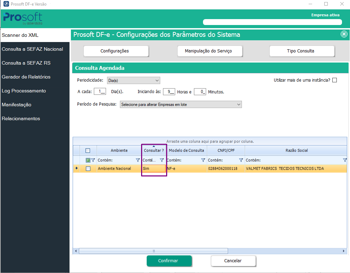Select CNPJ 02884362000118 cell
Viewport: 350px width, 273px height.
(226, 168)
